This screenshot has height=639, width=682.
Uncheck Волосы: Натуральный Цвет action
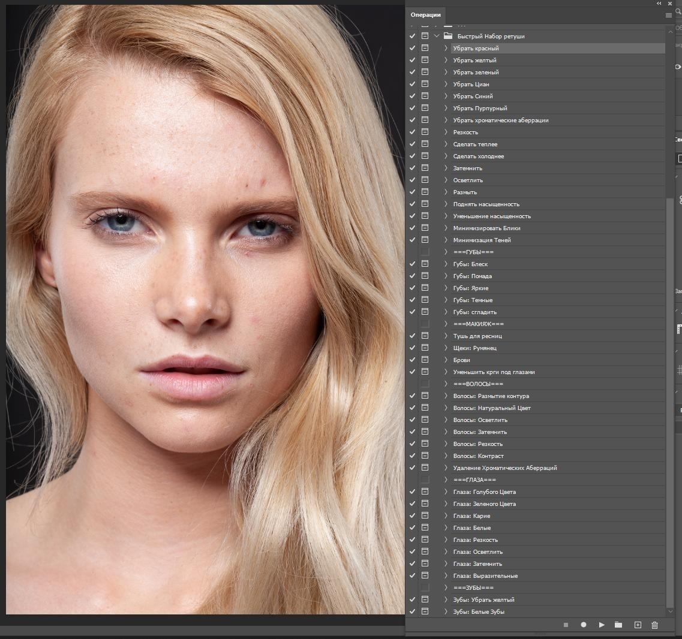[412, 408]
